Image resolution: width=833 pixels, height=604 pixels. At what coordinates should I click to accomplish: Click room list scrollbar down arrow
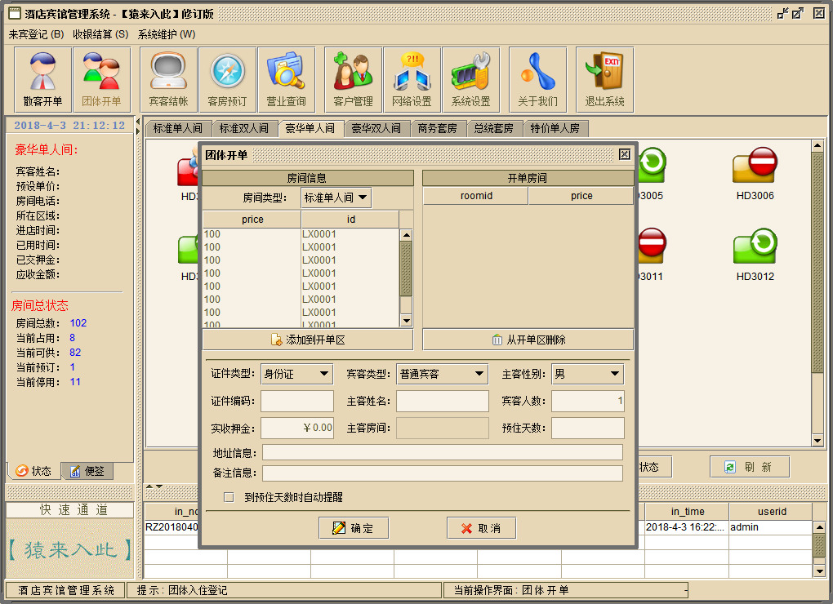[x=406, y=321]
